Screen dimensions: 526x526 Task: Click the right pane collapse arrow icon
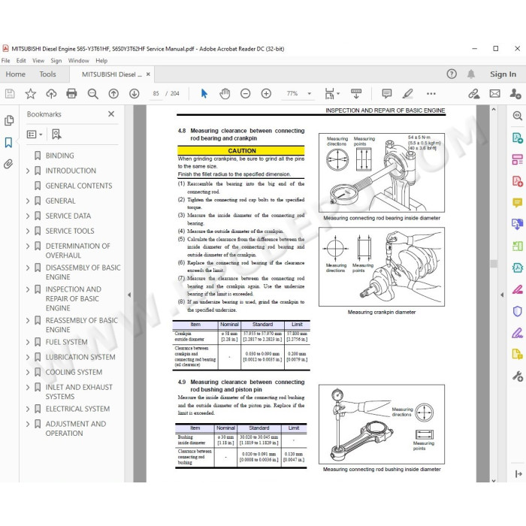click(518, 473)
